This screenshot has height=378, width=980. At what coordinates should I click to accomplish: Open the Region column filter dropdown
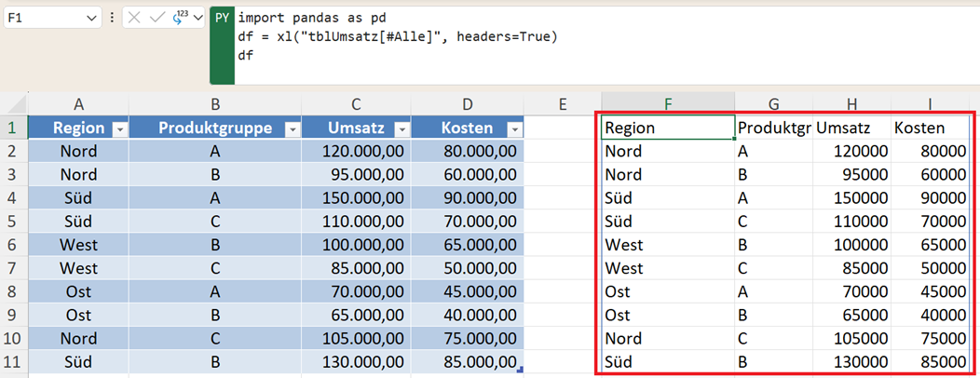[117, 129]
